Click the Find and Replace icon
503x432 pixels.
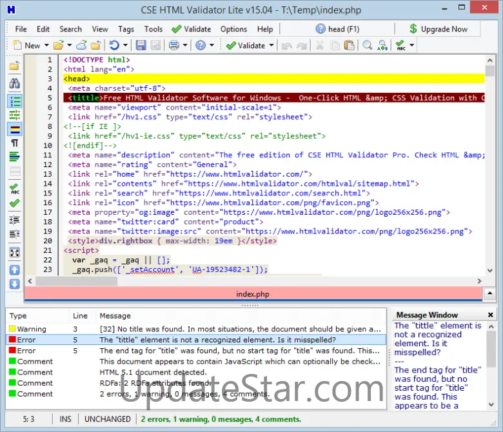click(x=382, y=46)
